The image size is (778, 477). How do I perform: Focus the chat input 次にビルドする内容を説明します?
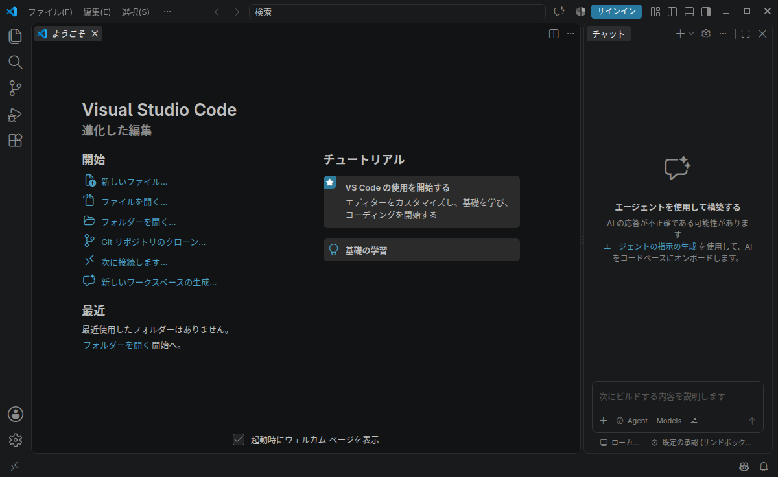pos(678,396)
